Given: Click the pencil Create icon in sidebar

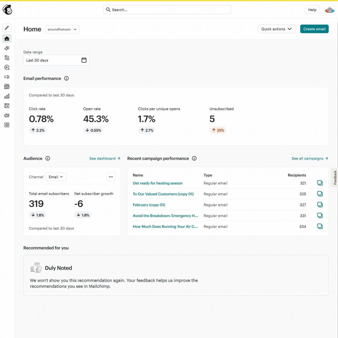Looking at the screenshot, I should pos(7,28).
